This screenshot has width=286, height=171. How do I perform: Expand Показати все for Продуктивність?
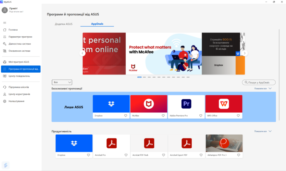point(263,131)
